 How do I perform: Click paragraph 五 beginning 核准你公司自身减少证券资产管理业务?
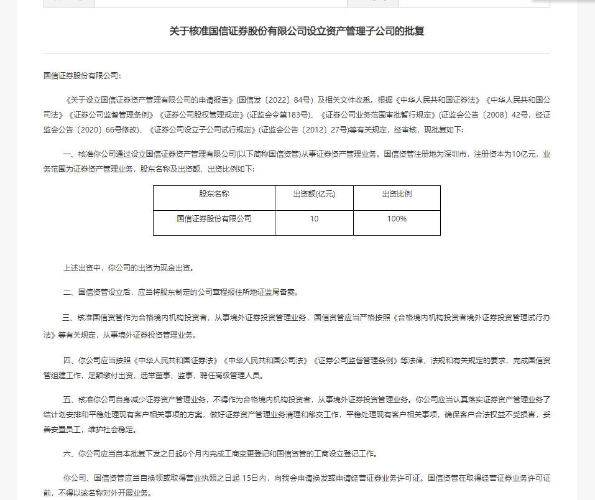297,415
